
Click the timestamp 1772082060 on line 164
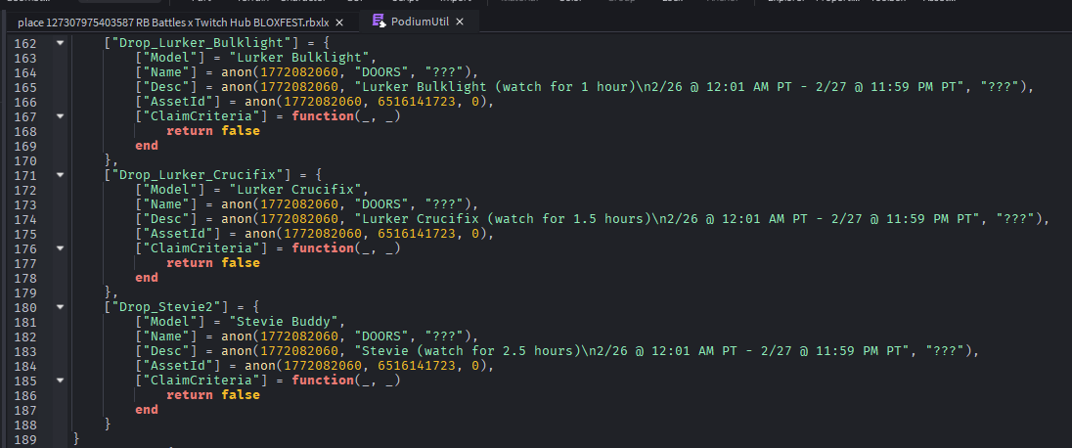point(299,71)
